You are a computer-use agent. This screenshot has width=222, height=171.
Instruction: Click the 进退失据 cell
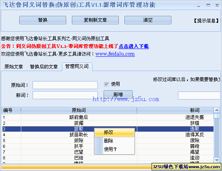(x=175, y=117)
